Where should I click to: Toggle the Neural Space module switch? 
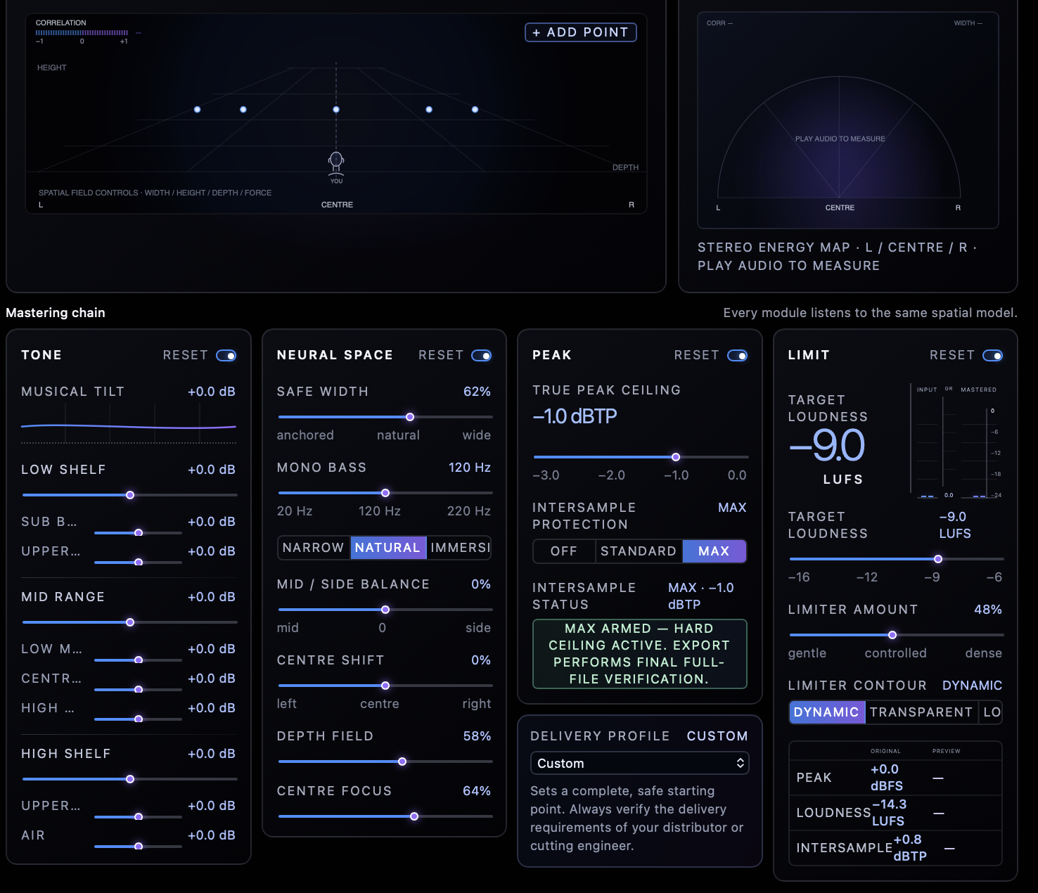pyautogui.click(x=482, y=356)
